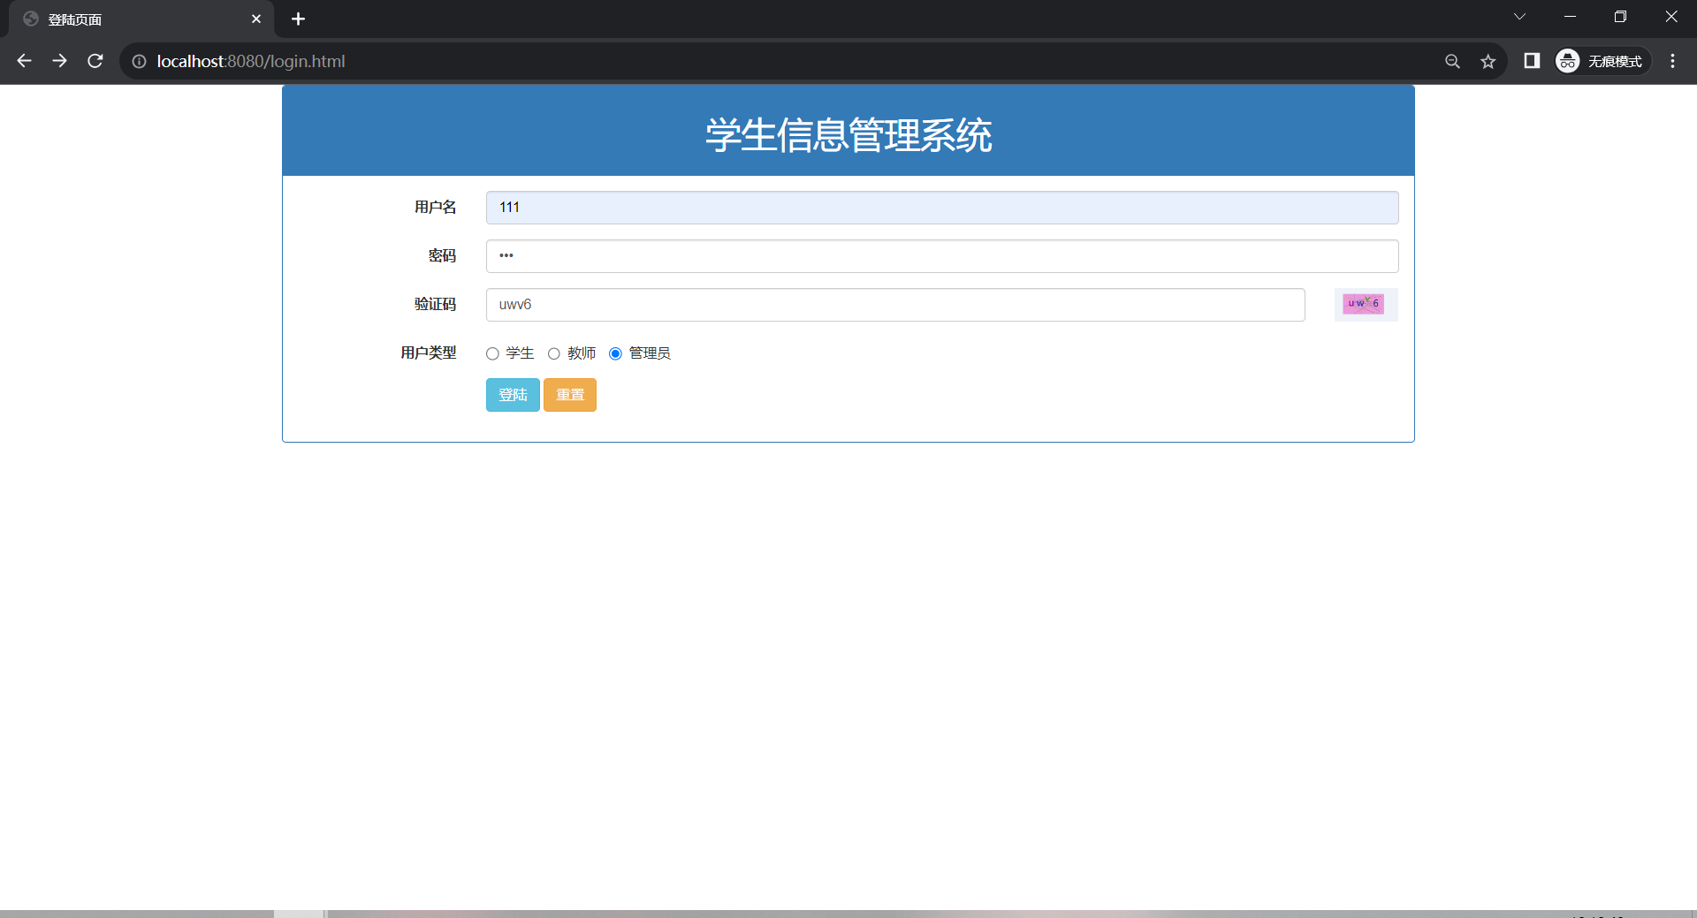This screenshot has width=1697, height=918.
Task: Open Chrome's three-dot menu
Action: 1672,61
